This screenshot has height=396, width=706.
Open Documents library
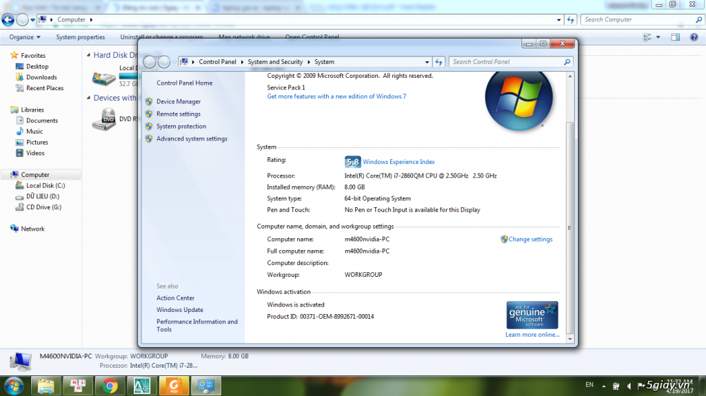point(42,121)
